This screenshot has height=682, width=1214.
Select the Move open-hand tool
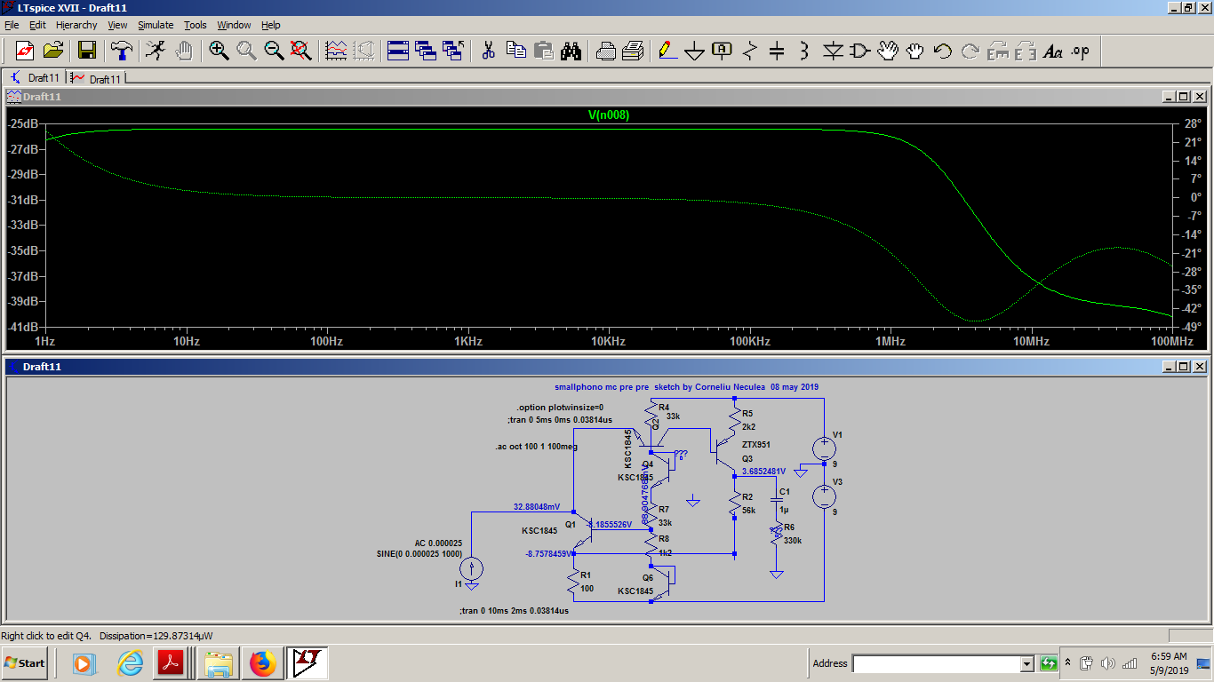[888, 51]
